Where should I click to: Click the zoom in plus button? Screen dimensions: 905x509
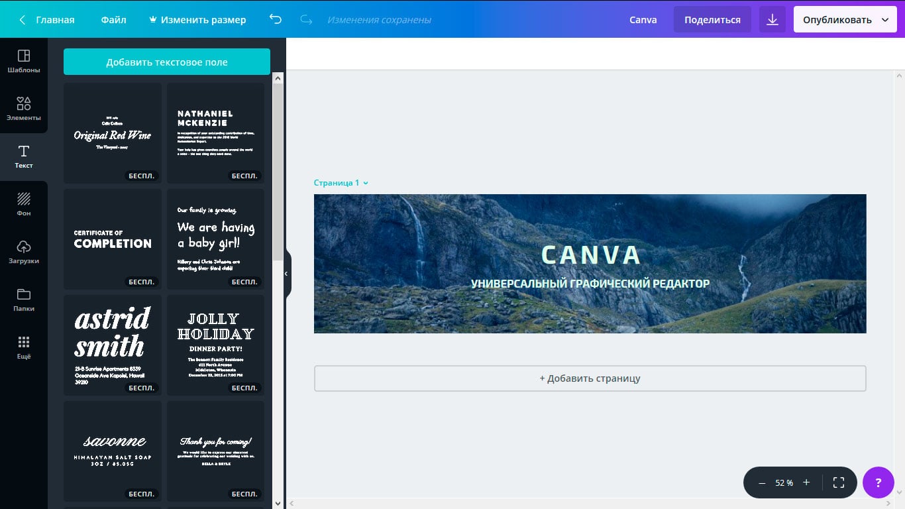click(x=806, y=482)
